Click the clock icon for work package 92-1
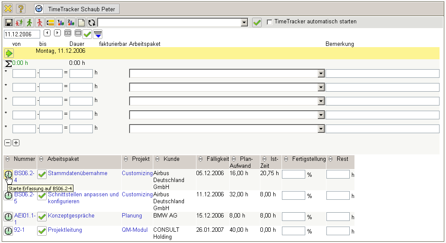 (x=8, y=231)
